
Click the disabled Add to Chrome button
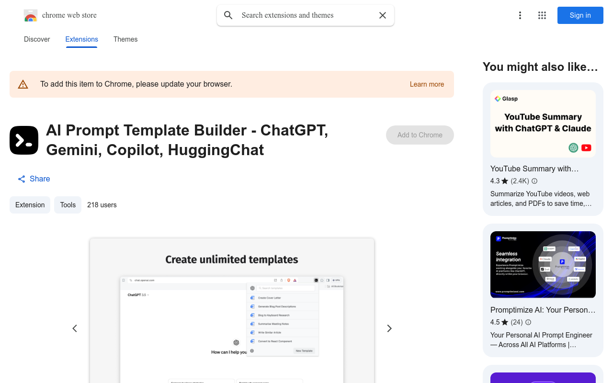[x=420, y=135]
